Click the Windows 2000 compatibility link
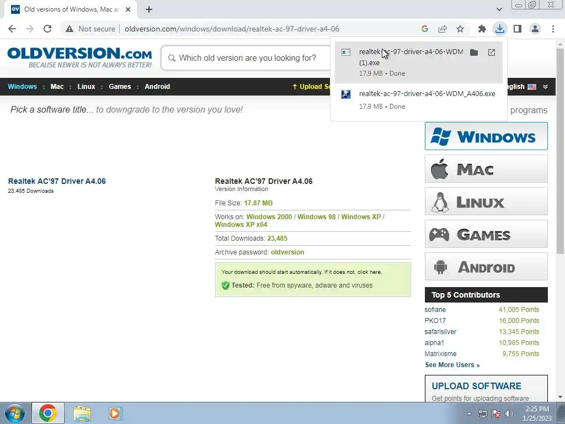 tap(269, 216)
